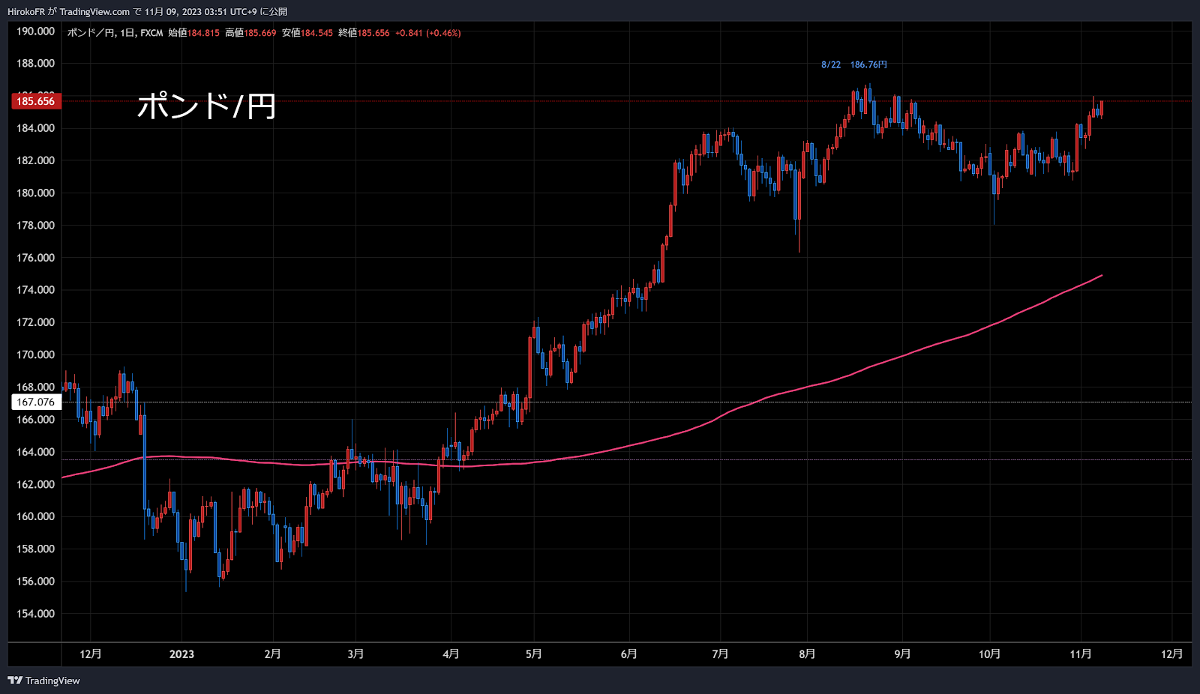Click the +0.841 (+0.46%) change value
The width and height of the screenshot is (1200, 694).
click(x=428, y=33)
